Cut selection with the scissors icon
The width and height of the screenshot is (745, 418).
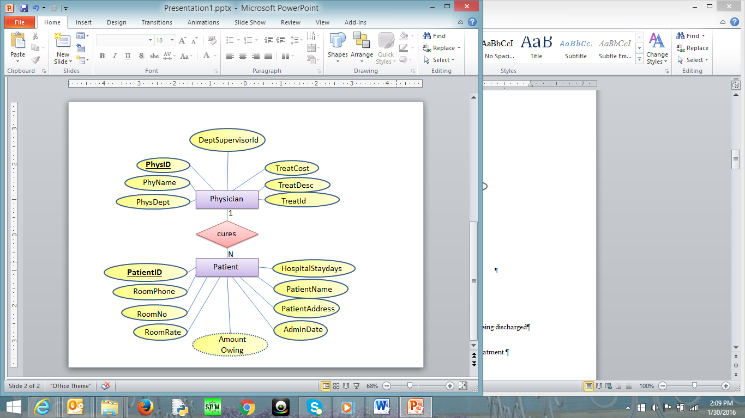pyautogui.click(x=35, y=36)
